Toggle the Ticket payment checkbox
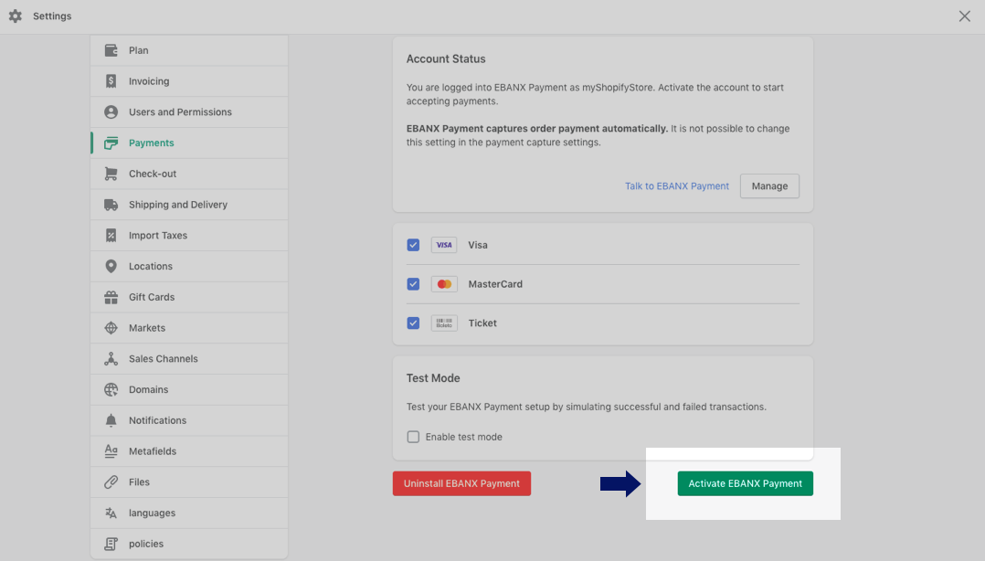 click(413, 323)
